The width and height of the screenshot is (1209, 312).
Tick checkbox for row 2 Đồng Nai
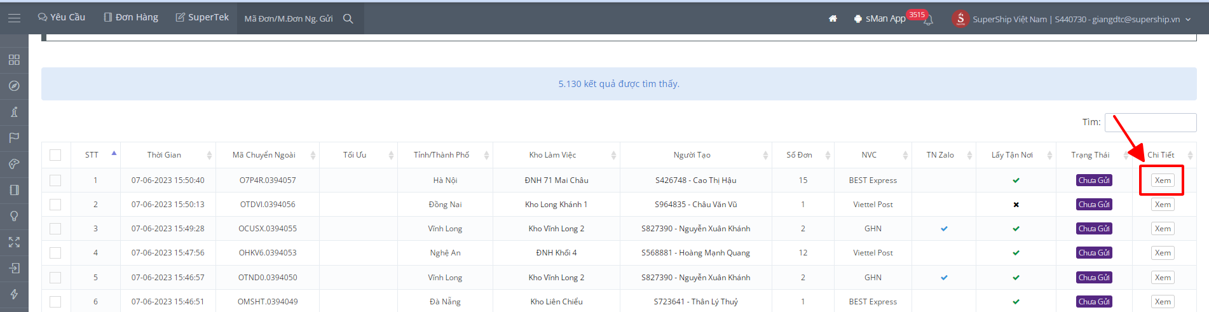tap(55, 205)
